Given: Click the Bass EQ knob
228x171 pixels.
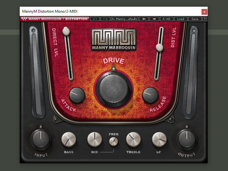Looking at the screenshot, I should pos(69,140).
